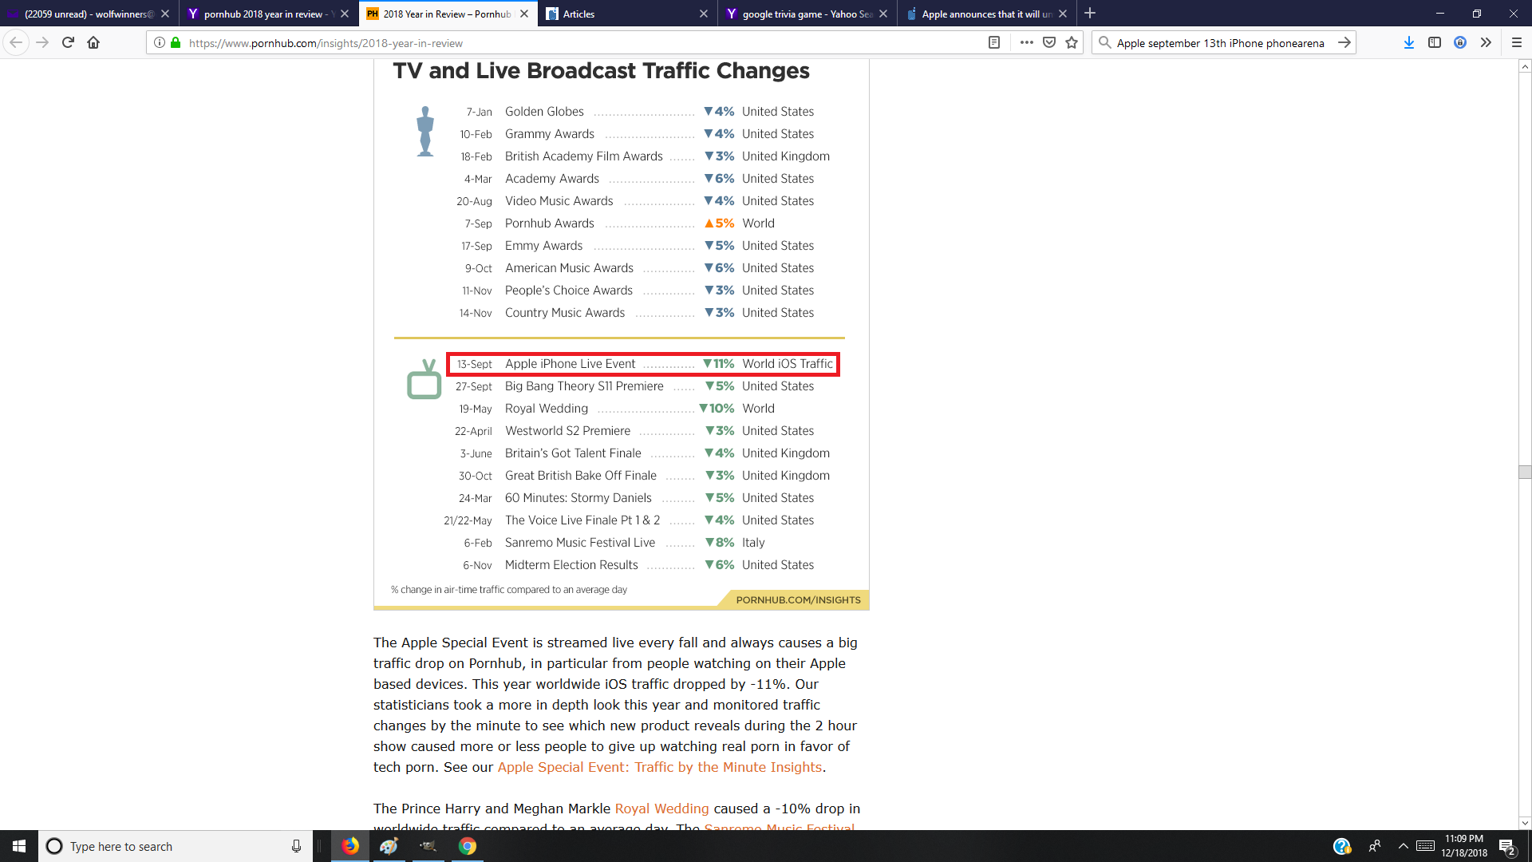
Task: Show site information icon in address bar
Action: click(x=160, y=42)
